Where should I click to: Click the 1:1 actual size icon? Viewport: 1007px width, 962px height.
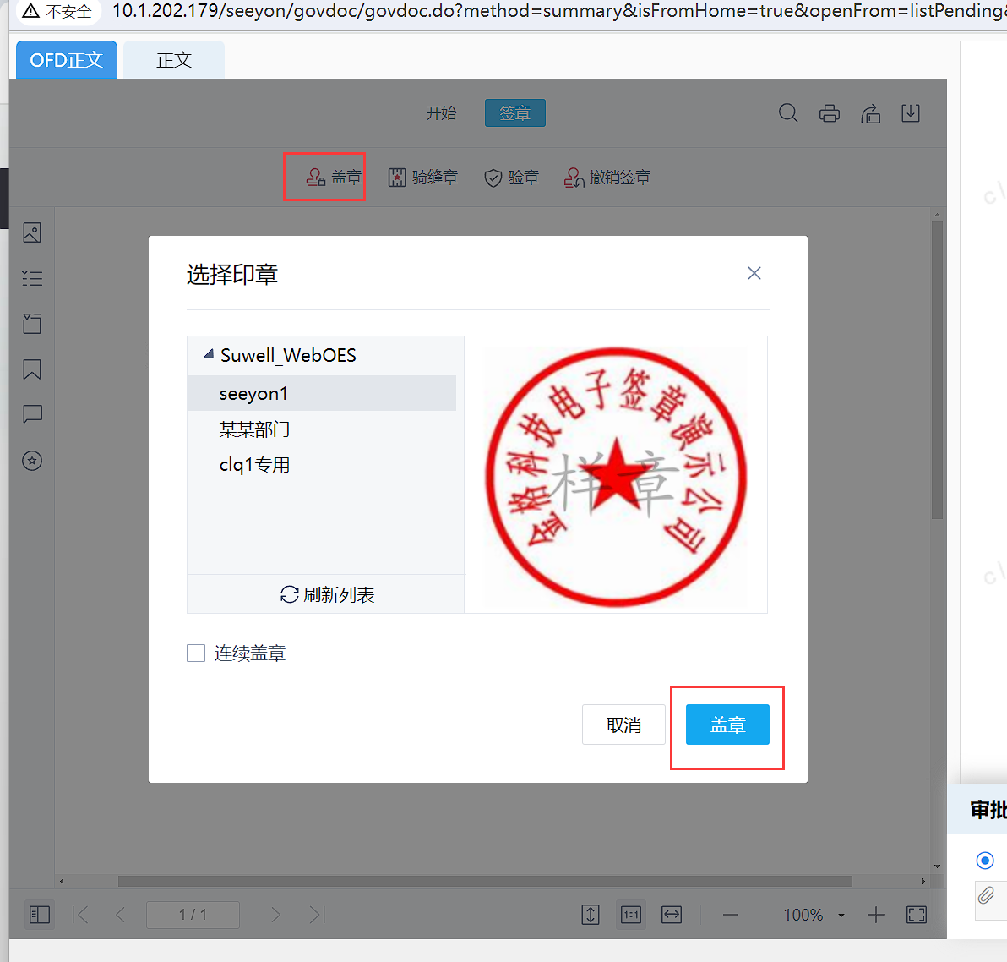tap(631, 915)
